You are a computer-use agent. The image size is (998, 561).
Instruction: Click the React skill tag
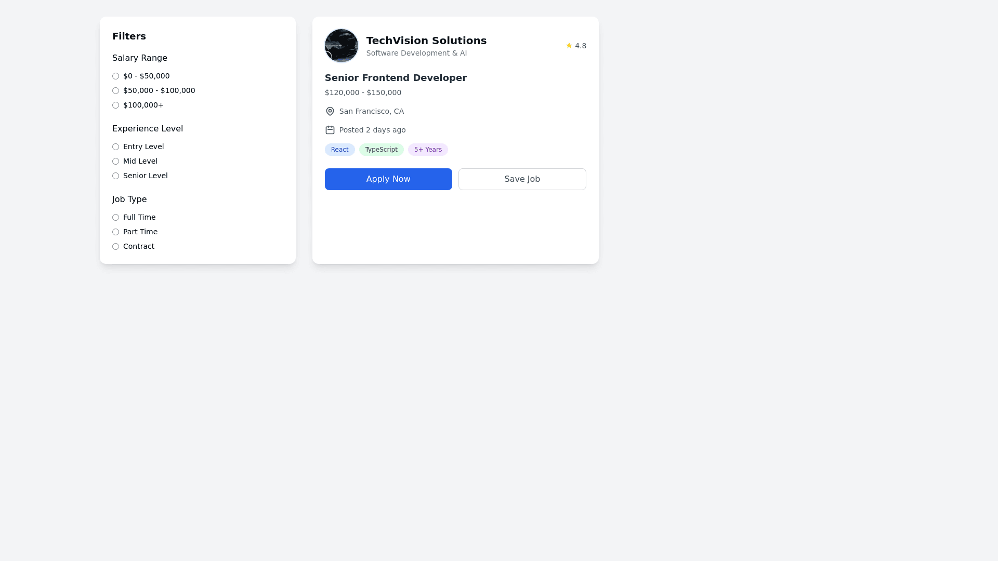(x=339, y=150)
